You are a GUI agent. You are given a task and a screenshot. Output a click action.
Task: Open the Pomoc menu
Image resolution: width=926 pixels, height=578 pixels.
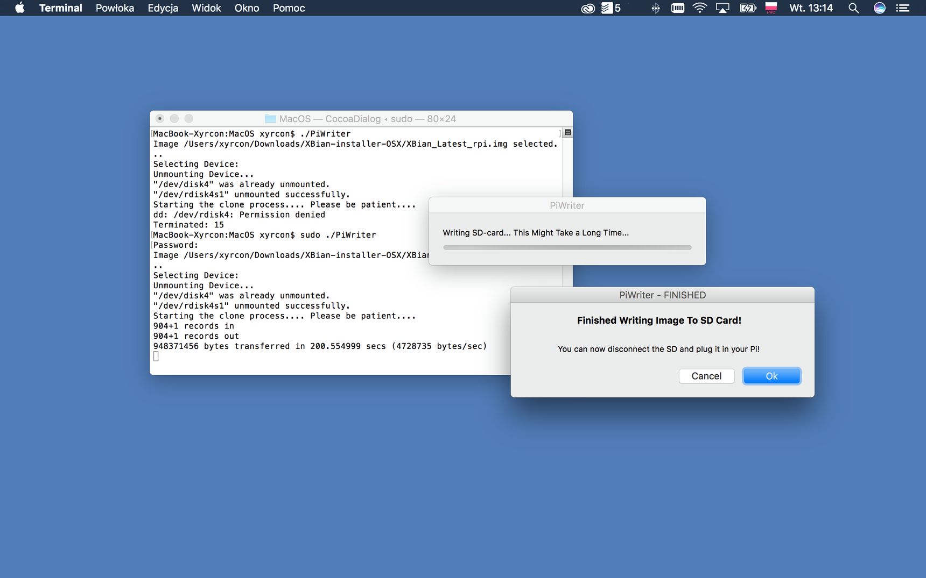(x=289, y=8)
